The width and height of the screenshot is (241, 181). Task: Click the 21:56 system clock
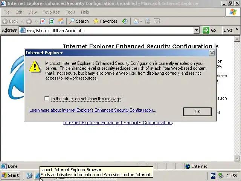(x=232, y=176)
